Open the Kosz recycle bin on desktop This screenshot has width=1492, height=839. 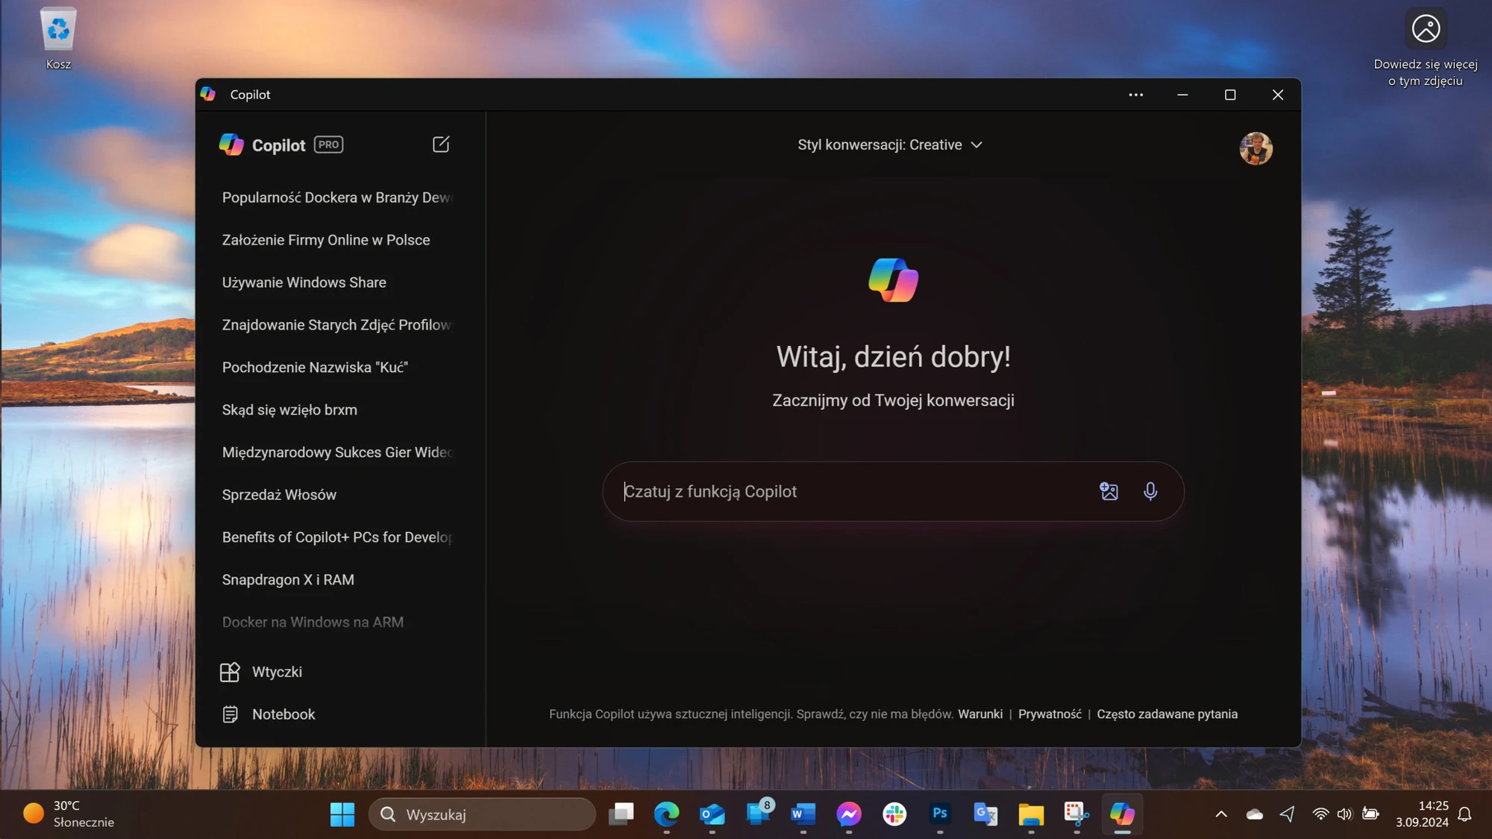[x=58, y=39]
